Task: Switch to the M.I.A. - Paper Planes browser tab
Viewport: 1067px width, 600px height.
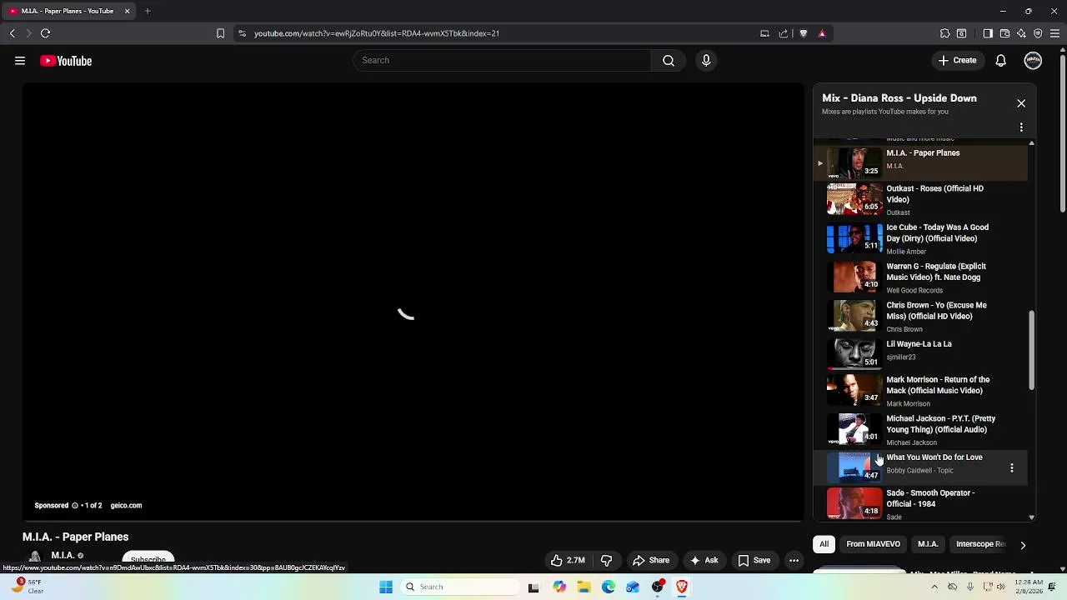Action: (68, 11)
